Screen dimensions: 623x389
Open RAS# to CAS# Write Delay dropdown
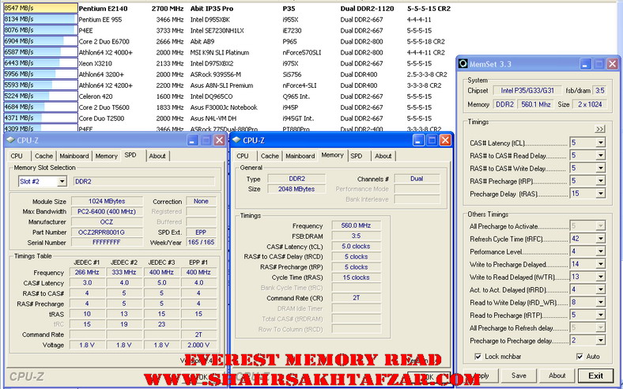pos(600,168)
